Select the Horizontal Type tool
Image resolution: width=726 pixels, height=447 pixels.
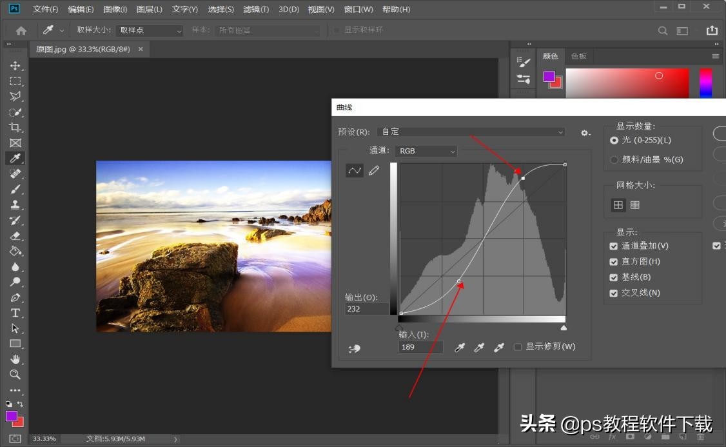pos(15,313)
